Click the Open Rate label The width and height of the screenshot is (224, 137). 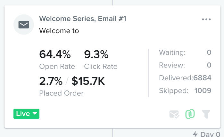pos(57,67)
